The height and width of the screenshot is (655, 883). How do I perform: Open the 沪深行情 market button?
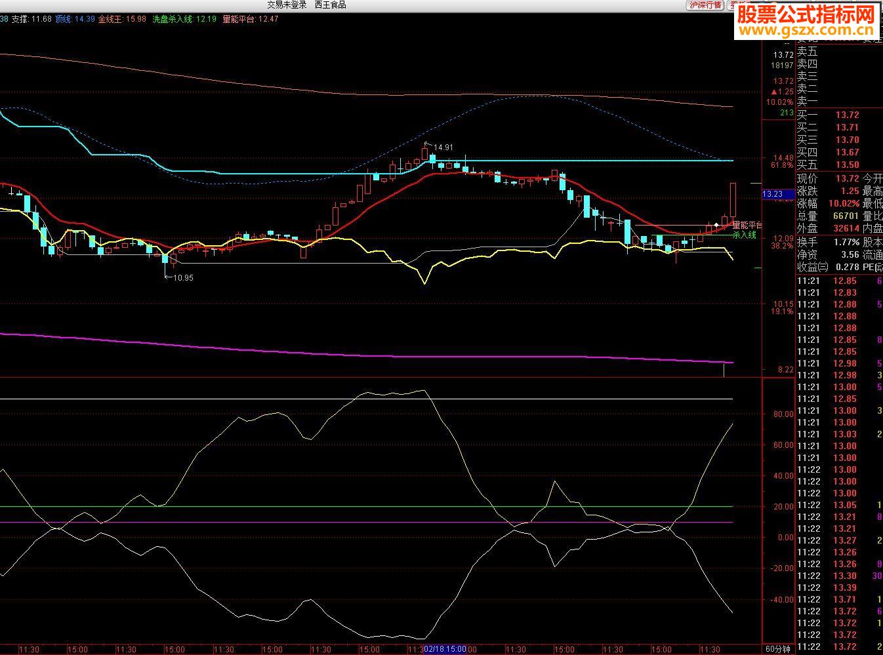705,5
